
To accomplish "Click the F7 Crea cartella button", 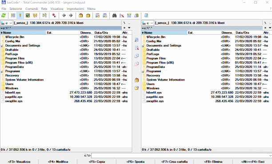I will point(174,162).
